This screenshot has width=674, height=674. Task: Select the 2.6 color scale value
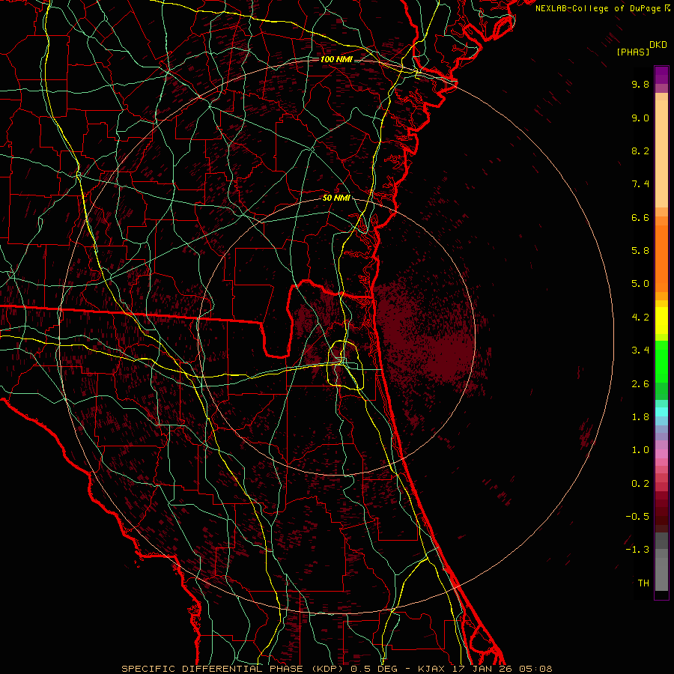pos(640,384)
